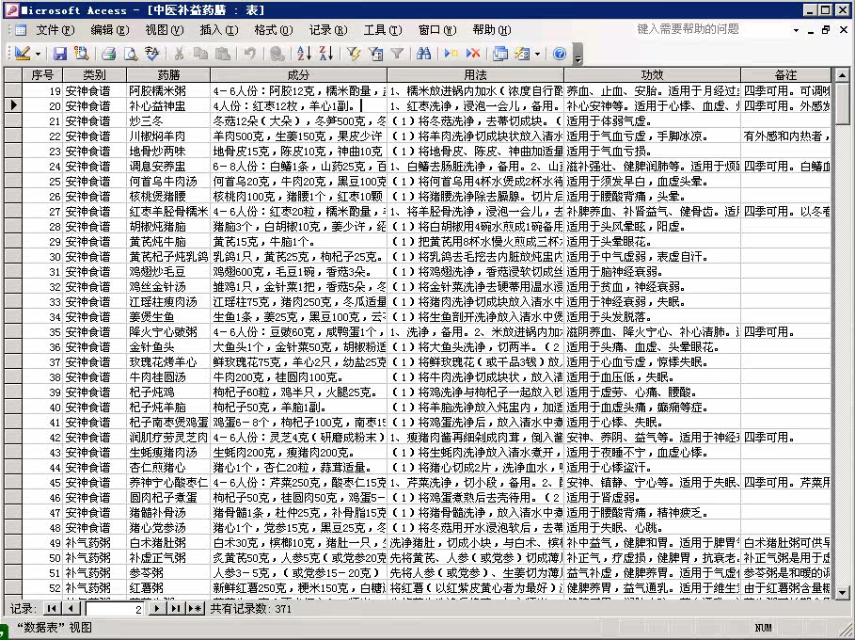Screen dimensions: 855x640
Task: Open the 记录 menu
Action: [x=327, y=30]
